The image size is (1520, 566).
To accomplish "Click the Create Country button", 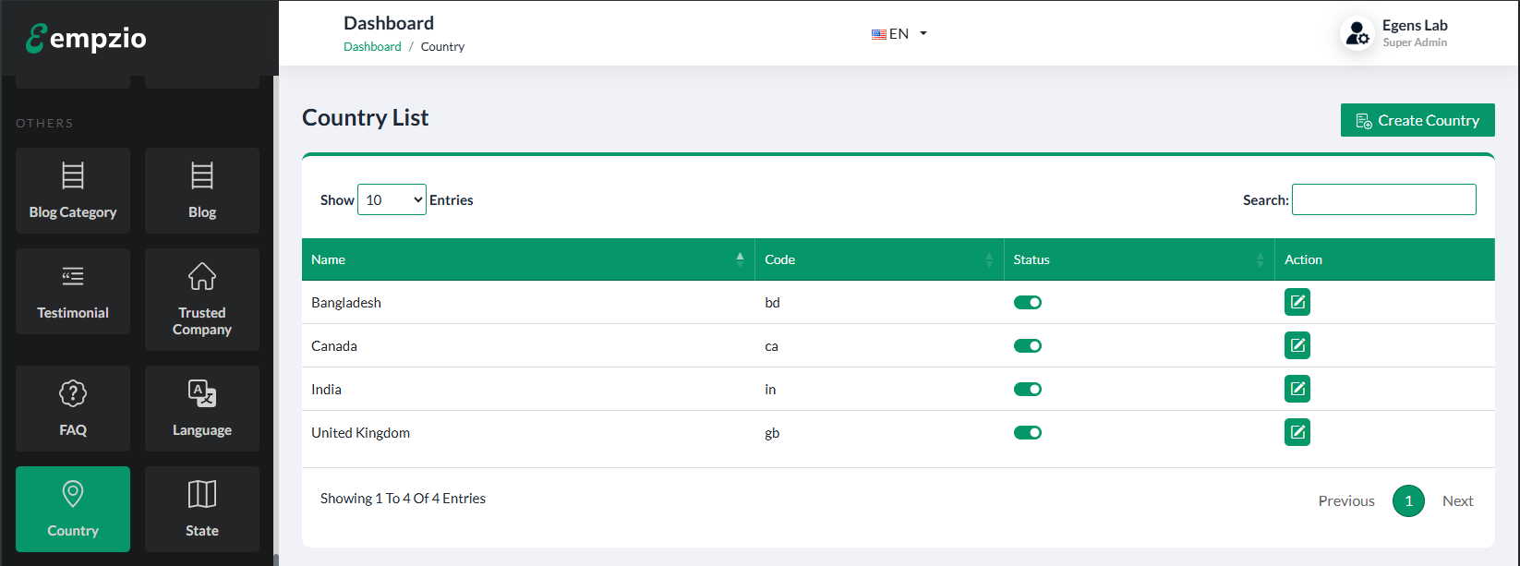I will 1417,120.
